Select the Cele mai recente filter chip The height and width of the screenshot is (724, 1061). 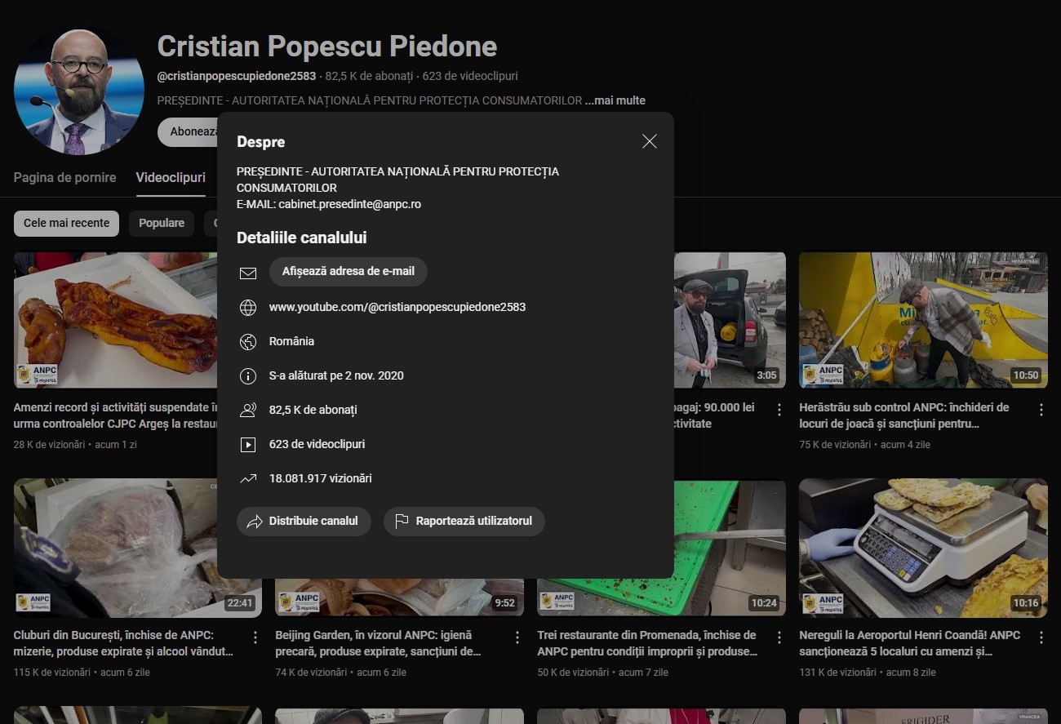(66, 224)
